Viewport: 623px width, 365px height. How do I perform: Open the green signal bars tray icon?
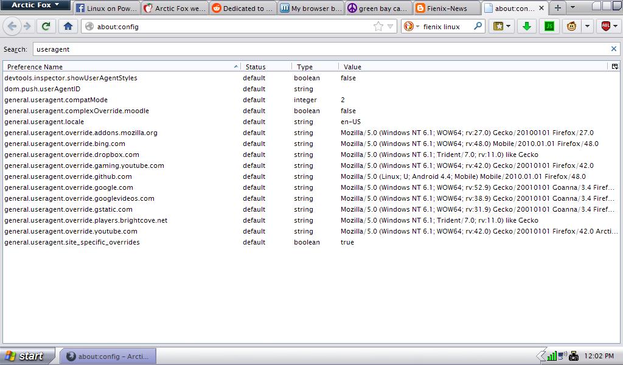551,356
